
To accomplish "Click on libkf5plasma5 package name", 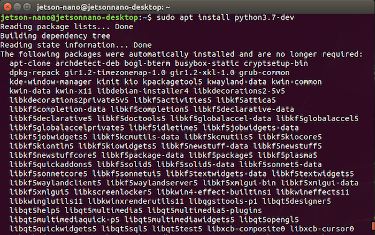I will [287, 155].
